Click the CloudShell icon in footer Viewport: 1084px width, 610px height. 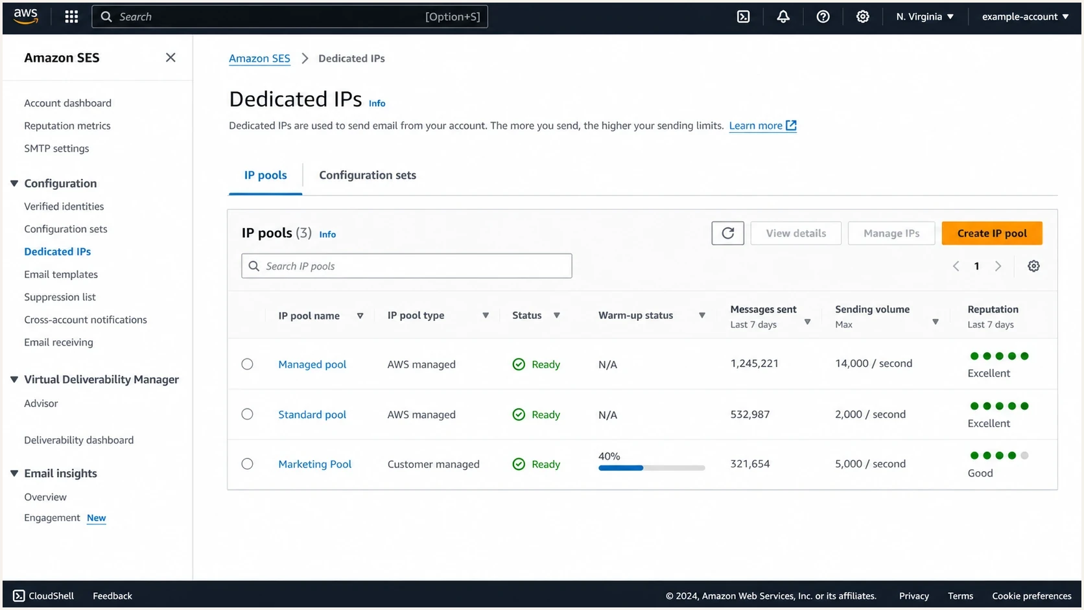pyautogui.click(x=19, y=596)
